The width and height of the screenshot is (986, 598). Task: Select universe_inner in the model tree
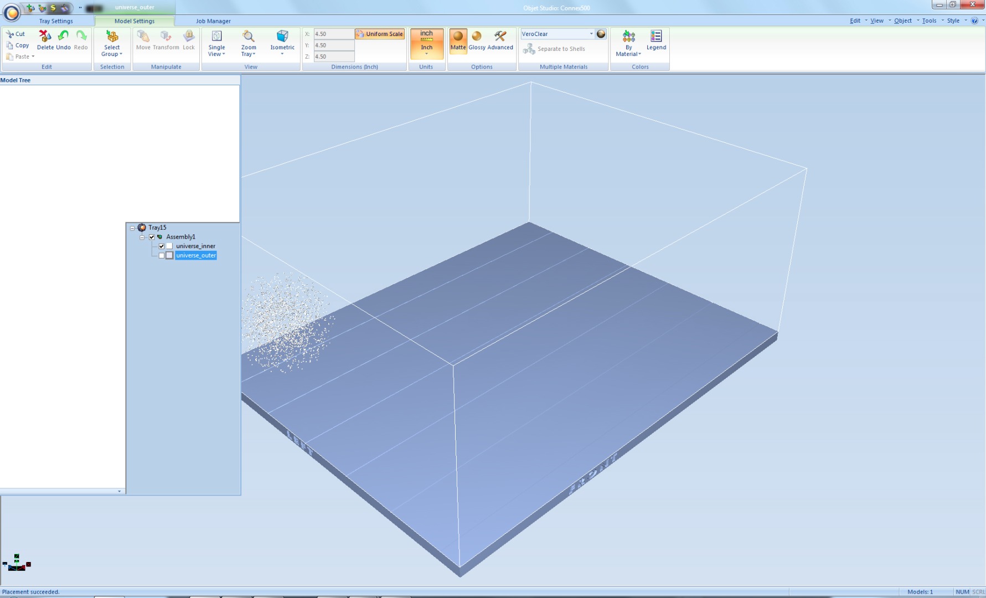(195, 246)
